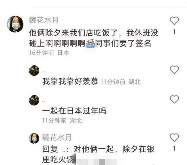This screenshot has width=187, height=165.
Task: Like the top comment by 鏡花水月
Action: pos(174,21)
